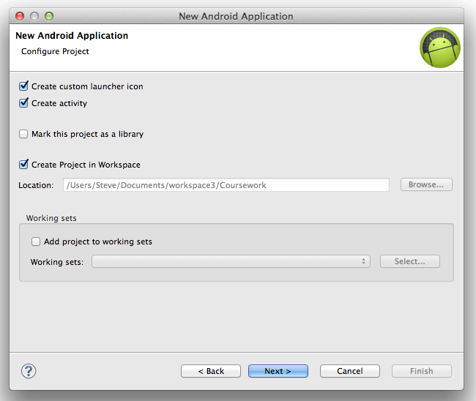Click Select to choose working sets
Screen dimensions: 476x401
coord(410,261)
